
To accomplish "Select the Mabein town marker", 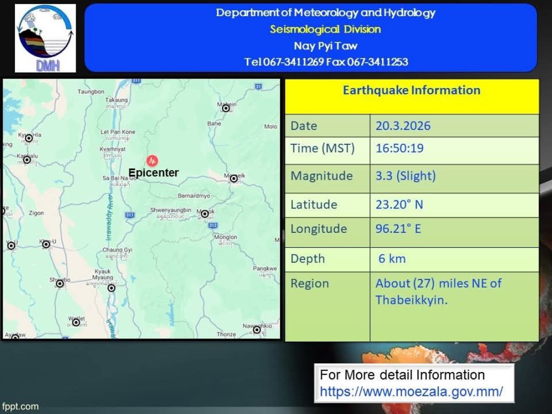I will coord(226,108).
